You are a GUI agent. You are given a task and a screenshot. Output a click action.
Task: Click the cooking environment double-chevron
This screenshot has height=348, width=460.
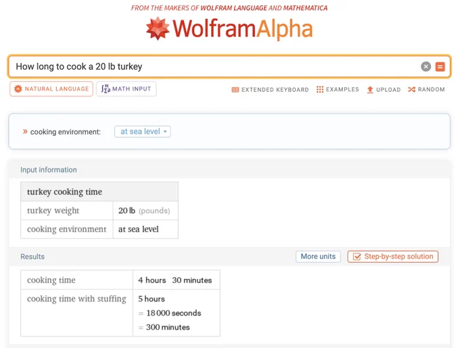point(25,132)
